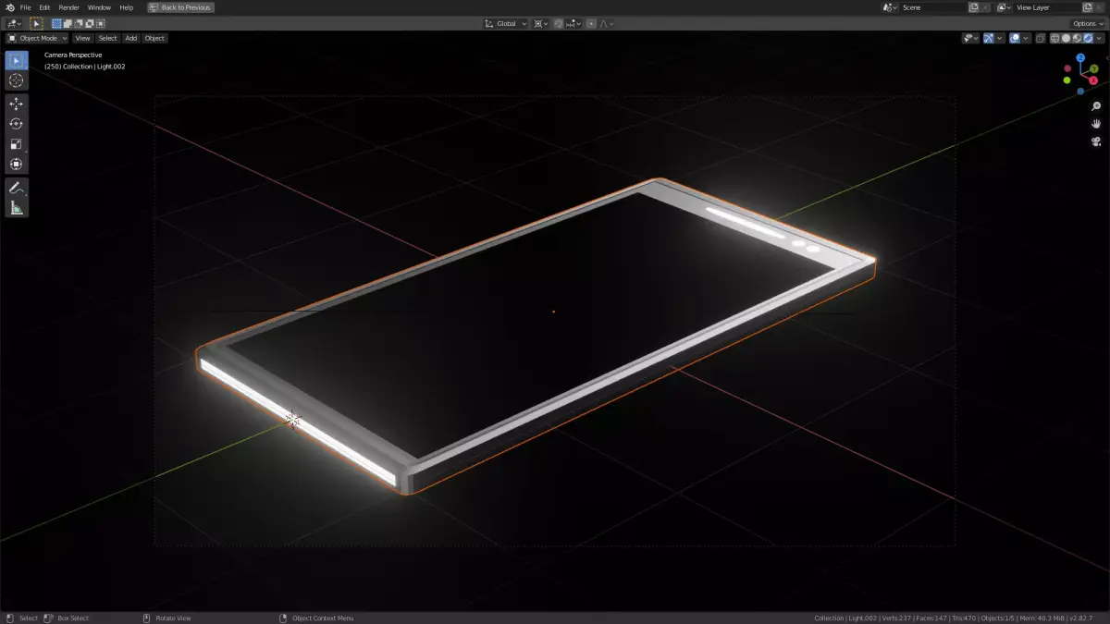Toggle the camera view icon in the viewport
Screen dimensions: 1110x624
tap(1095, 141)
